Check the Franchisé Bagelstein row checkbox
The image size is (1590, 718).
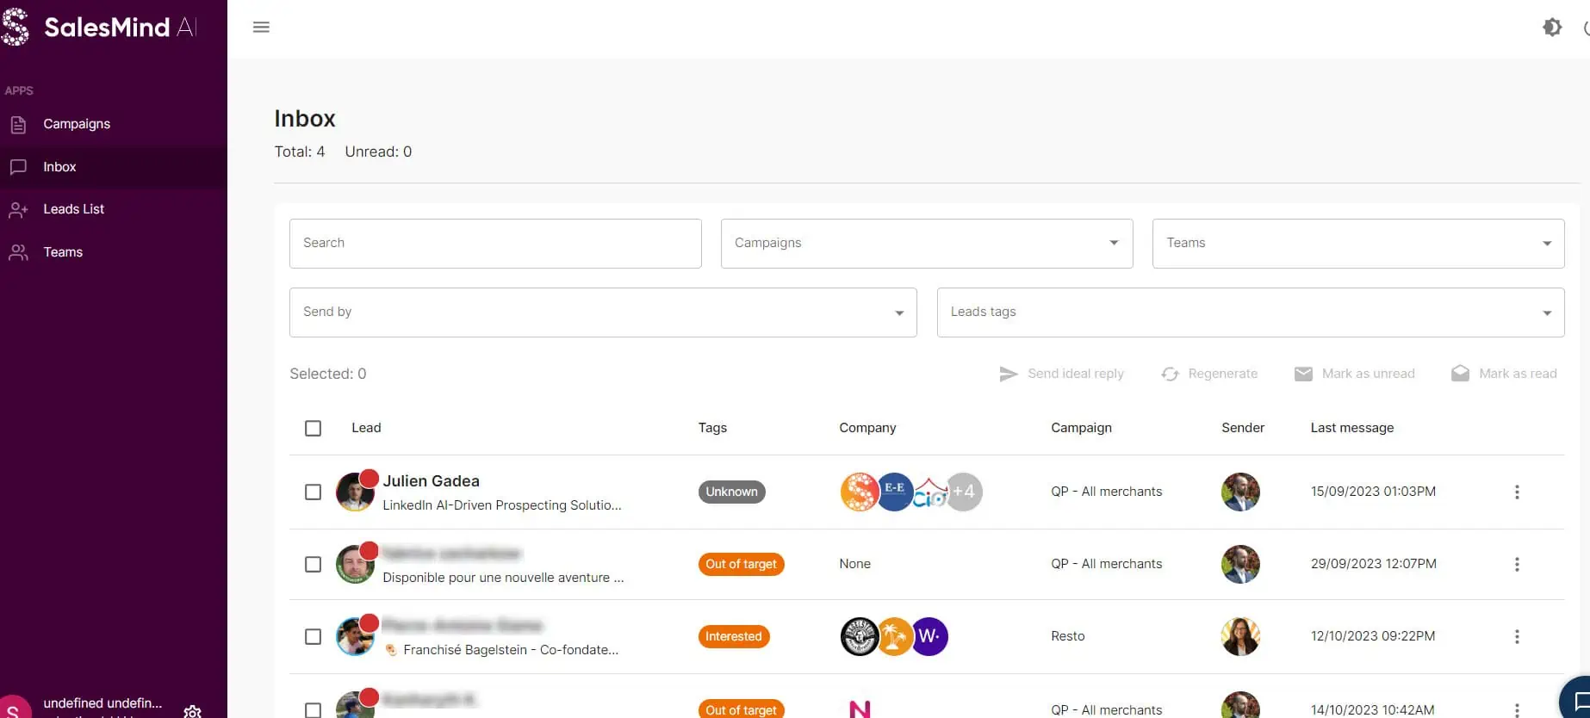[314, 637]
